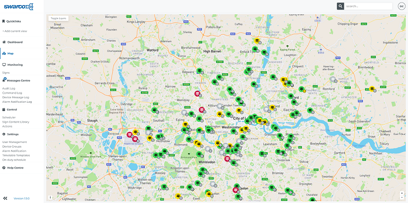Go to Sign Content Library
Screen dimensions: 408x203
16,122
